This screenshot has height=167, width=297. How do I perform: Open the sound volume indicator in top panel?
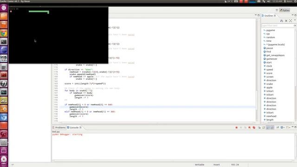click(269, 1)
